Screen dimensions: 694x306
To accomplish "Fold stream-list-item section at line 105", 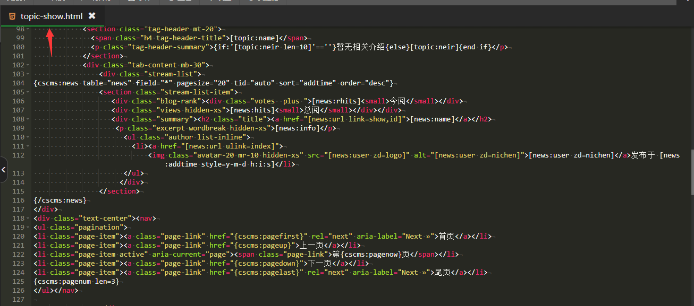I will coord(28,92).
